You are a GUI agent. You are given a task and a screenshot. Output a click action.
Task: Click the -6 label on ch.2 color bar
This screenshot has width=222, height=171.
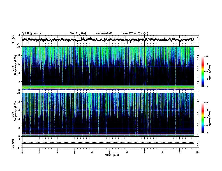tap(207, 125)
